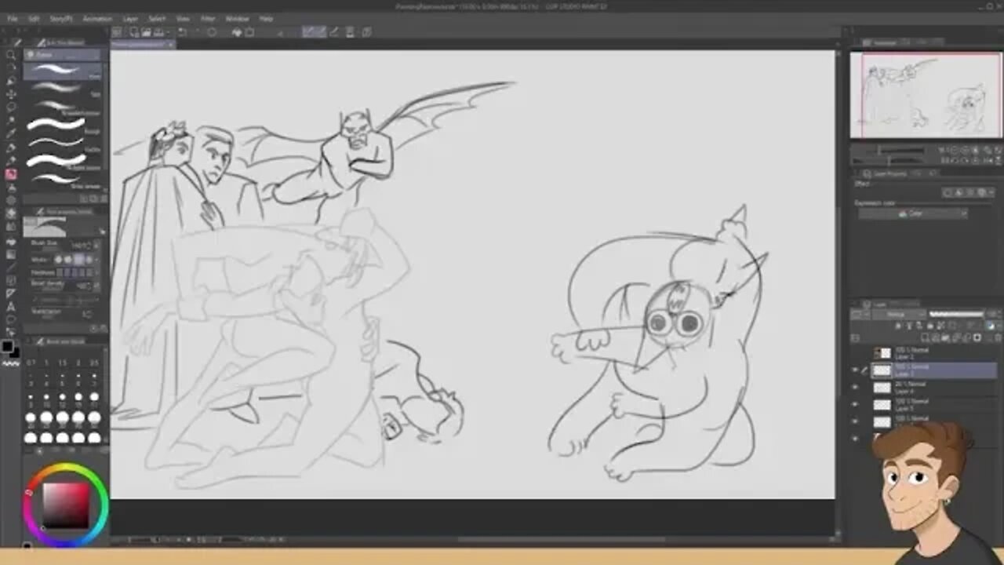Click the black main color swatch
The width and height of the screenshot is (1004, 565).
7,346
